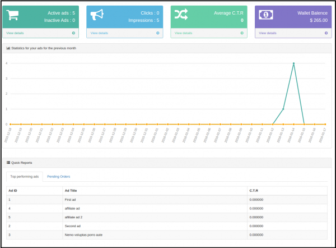Click the bar chart icon beside Statistics heading

pyautogui.click(x=8, y=48)
